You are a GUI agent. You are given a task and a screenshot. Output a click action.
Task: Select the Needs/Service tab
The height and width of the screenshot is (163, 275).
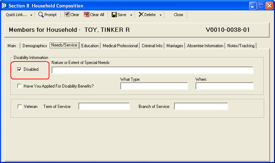point(64,45)
